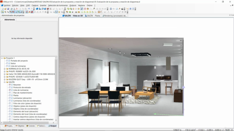The width and height of the screenshot is (234, 131).
Task: Switch to the Objetos panel tab
Action: [x=20, y=126]
